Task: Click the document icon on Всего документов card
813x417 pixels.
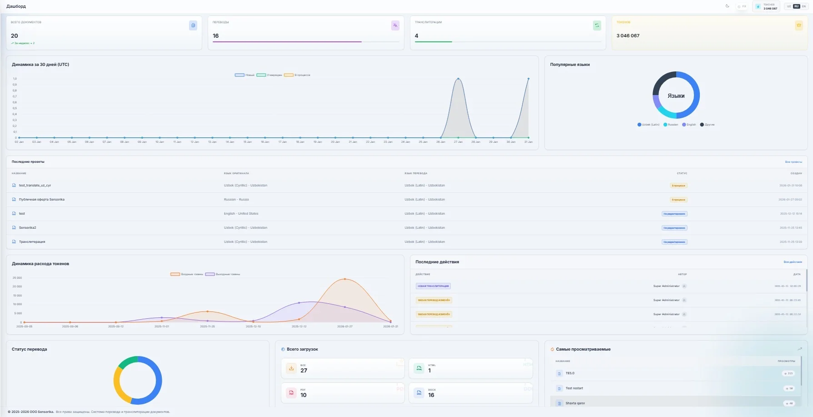Action: click(193, 25)
